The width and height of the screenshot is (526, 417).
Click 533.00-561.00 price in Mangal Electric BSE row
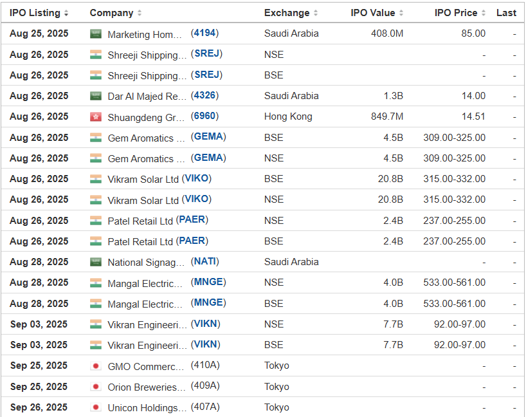coord(454,304)
